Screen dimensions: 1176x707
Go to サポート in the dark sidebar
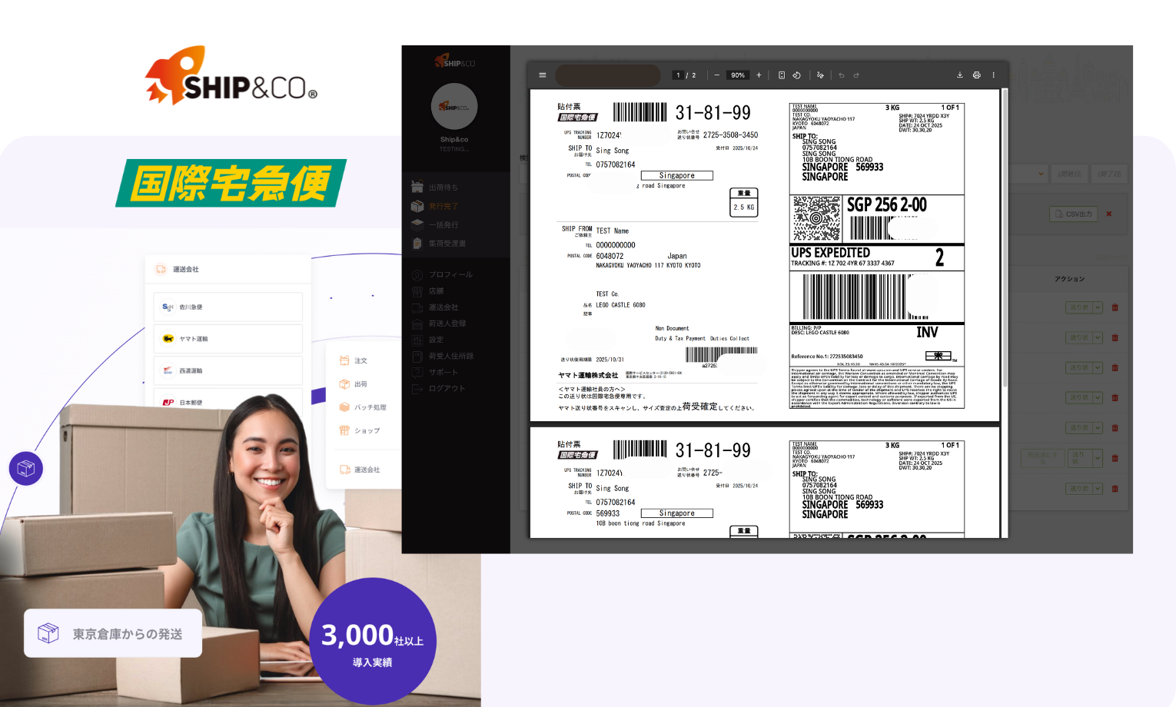click(443, 372)
